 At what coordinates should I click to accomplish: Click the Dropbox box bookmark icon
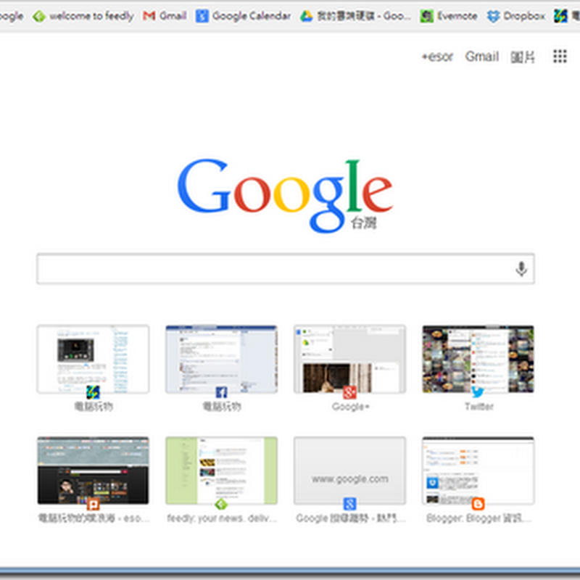click(493, 16)
